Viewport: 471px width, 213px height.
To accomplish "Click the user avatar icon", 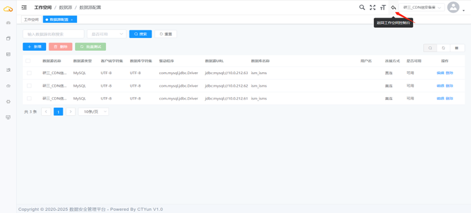I will (x=453, y=7).
